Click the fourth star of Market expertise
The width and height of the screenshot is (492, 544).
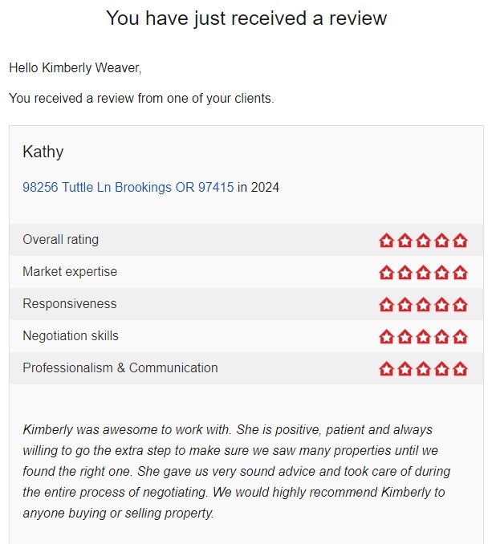click(441, 273)
